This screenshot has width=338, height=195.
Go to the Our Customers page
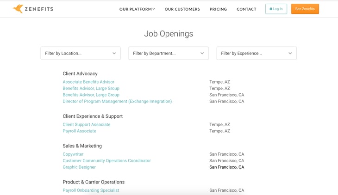(x=182, y=9)
